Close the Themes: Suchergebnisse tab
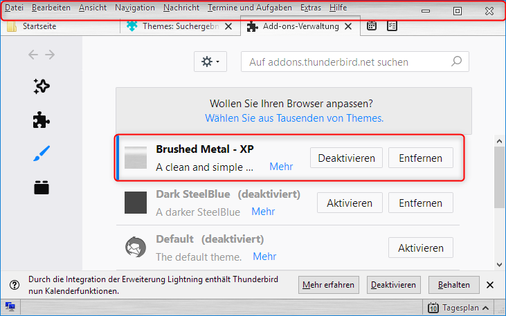The height and width of the screenshot is (316, 506). coord(228,26)
